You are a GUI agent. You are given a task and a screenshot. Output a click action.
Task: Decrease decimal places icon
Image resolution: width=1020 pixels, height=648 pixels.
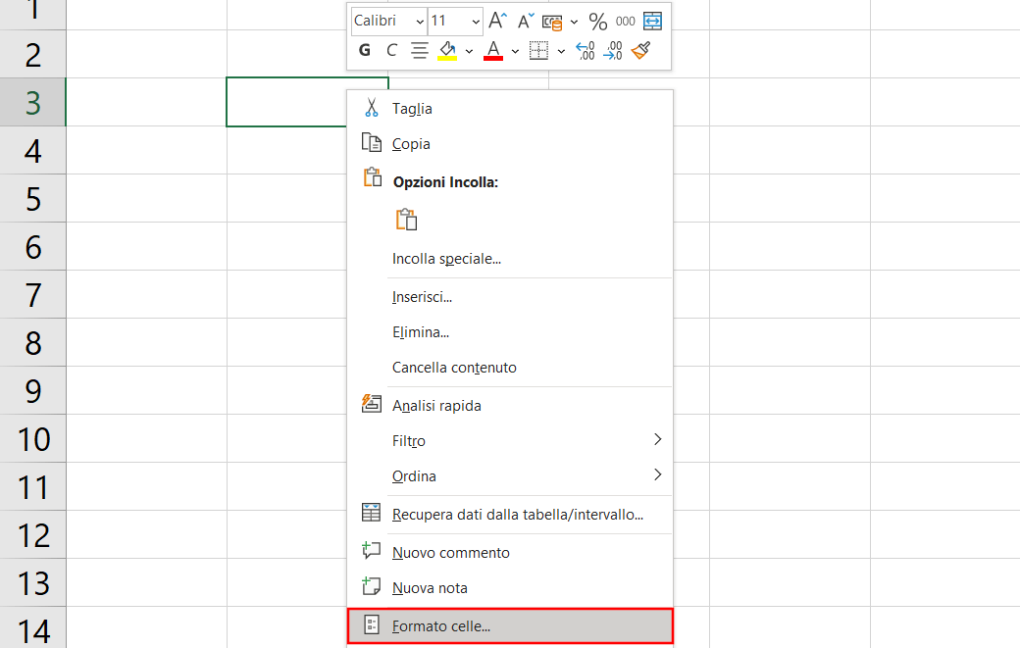click(x=613, y=50)
